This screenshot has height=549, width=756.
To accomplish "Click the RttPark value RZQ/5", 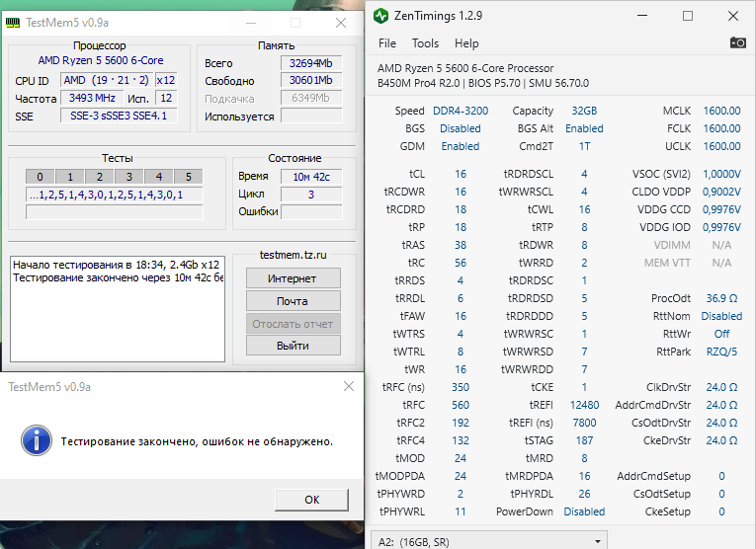I will point(721,353).
